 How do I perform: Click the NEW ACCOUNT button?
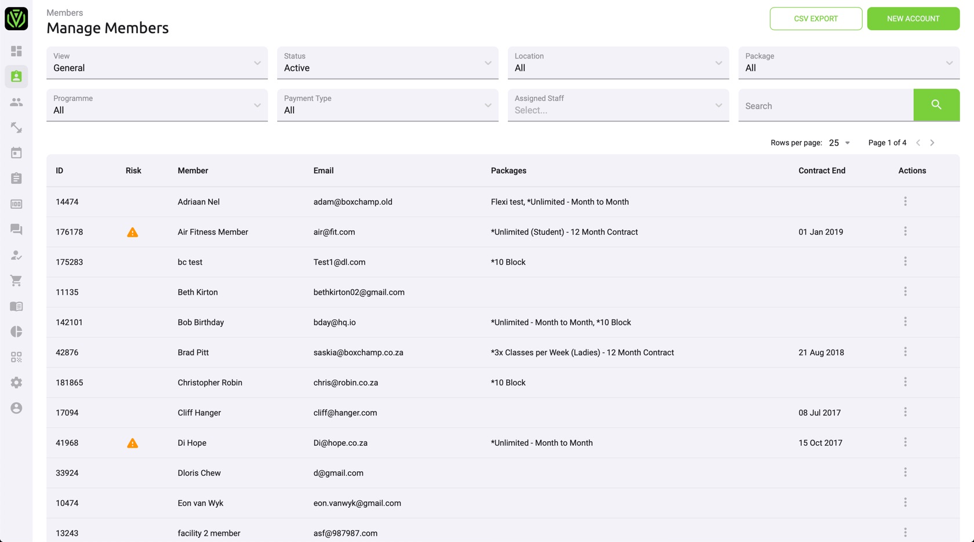tap(913, 19)
